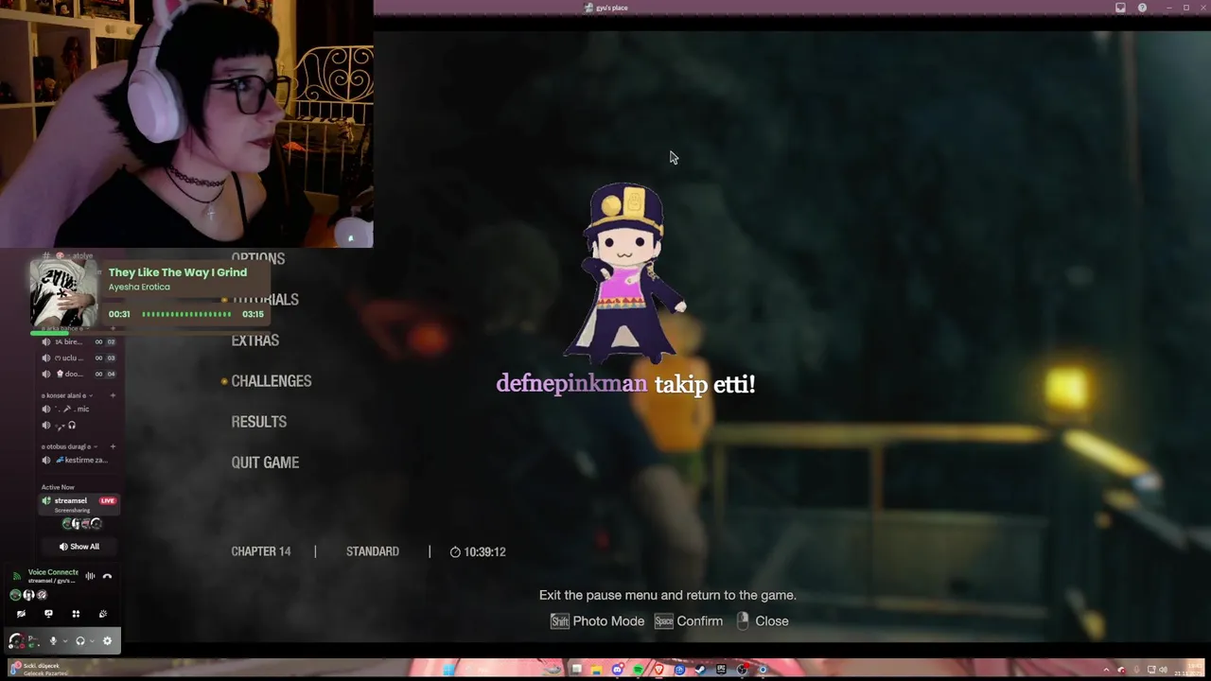
Task: Click the Close prompt at bottom
Action: click(x=763, y=621)
